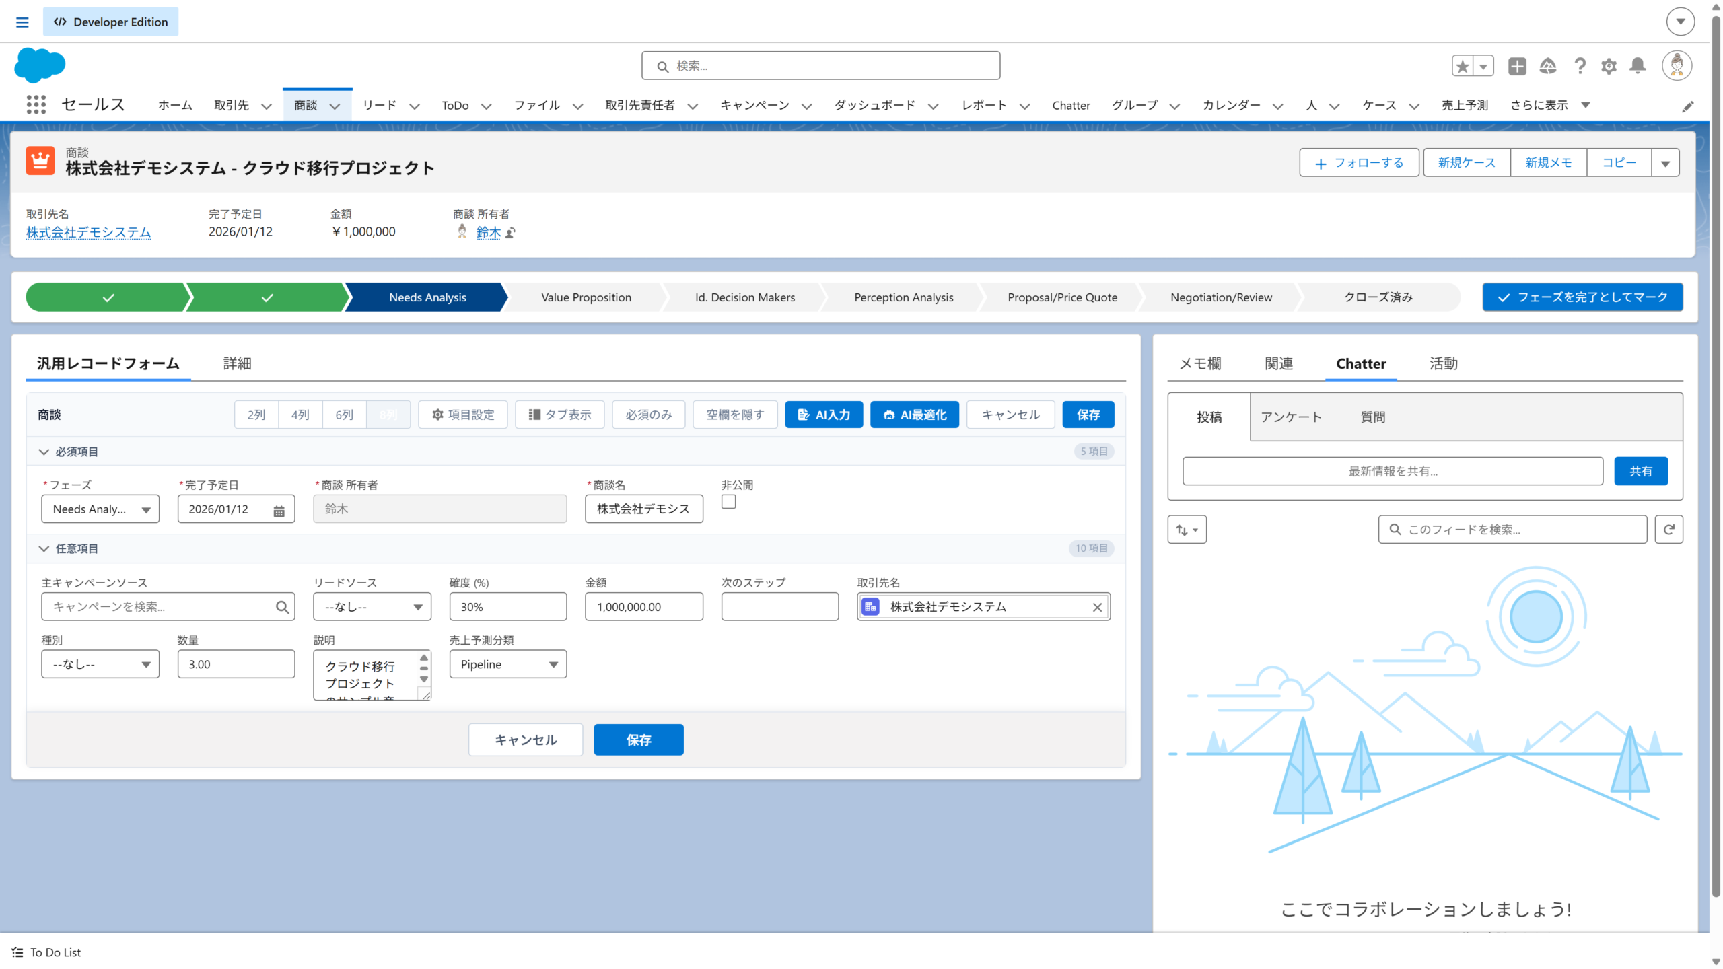Select the 2列 column layout option
Viewport: 1723px width, 969px height.
pos(256,415)
